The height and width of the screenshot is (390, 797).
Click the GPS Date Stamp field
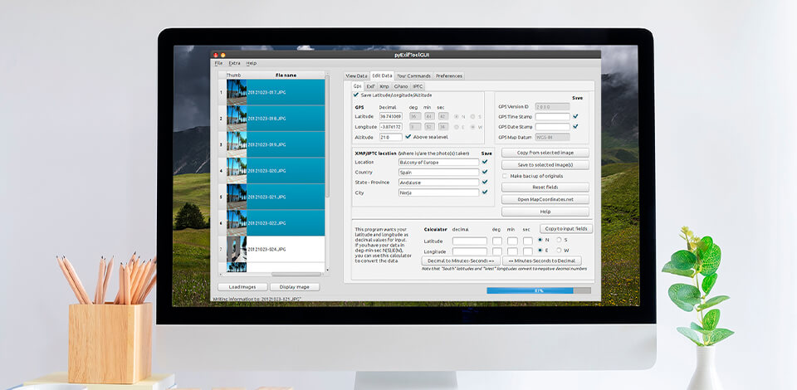coord(553,126)
